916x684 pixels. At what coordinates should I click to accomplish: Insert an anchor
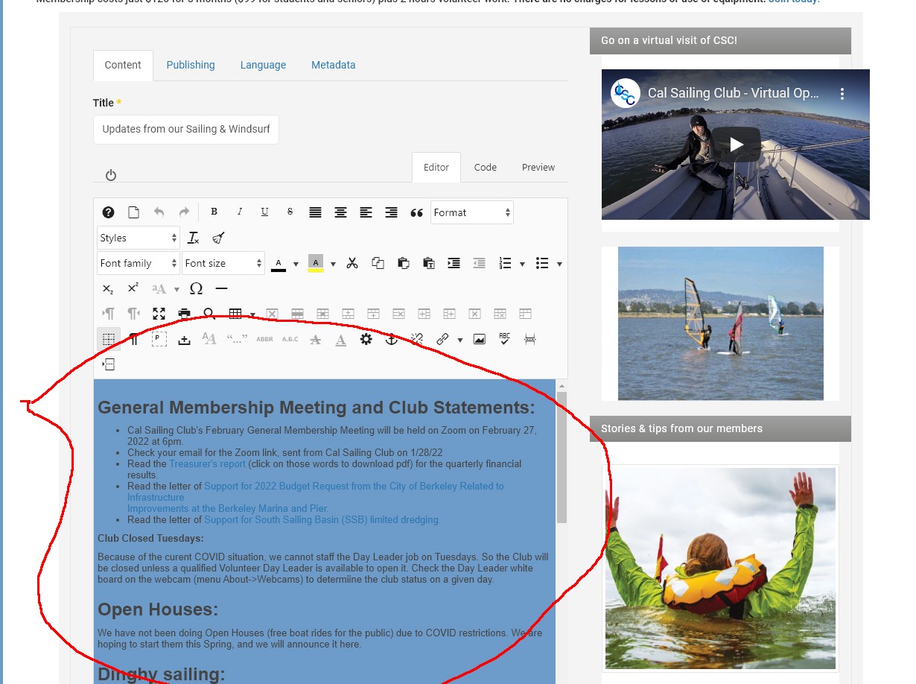[391, 339]
